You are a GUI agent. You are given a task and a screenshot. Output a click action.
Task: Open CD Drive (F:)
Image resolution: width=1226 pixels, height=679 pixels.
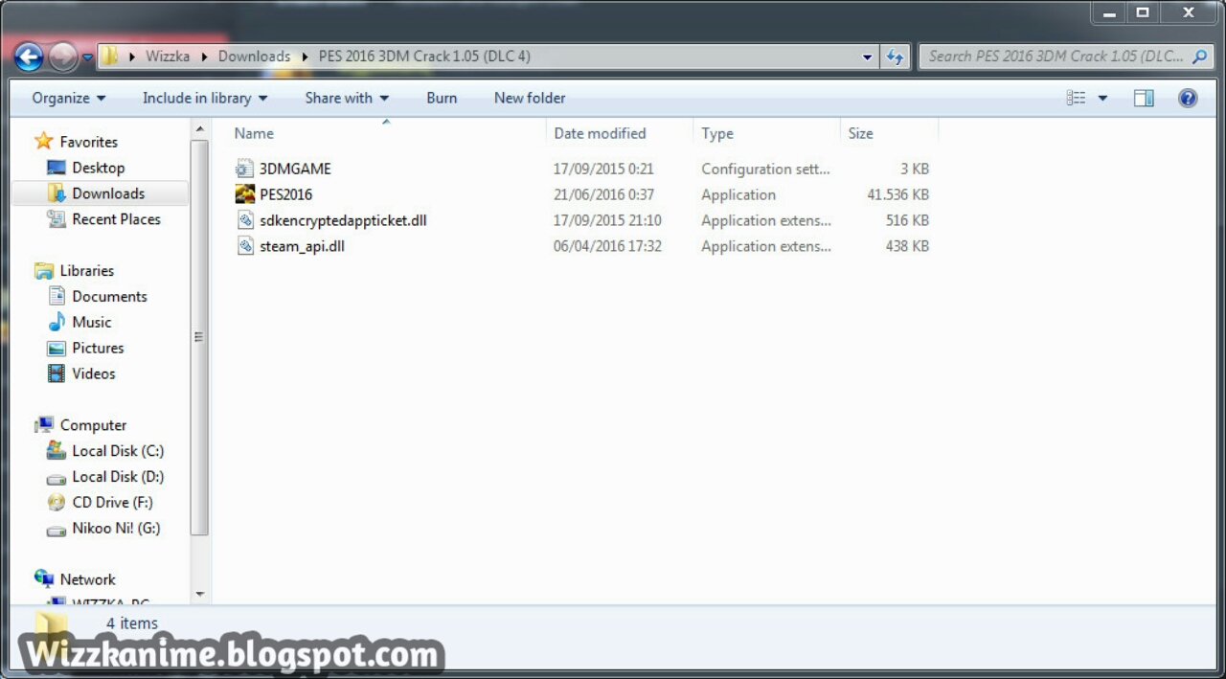click(112, 503)
